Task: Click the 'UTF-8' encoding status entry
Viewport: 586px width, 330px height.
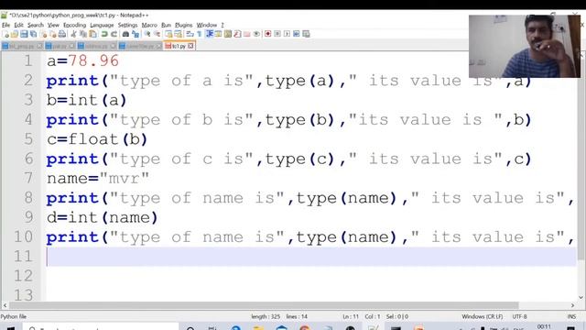Action: pyautogui.click(x=519, y=316)
